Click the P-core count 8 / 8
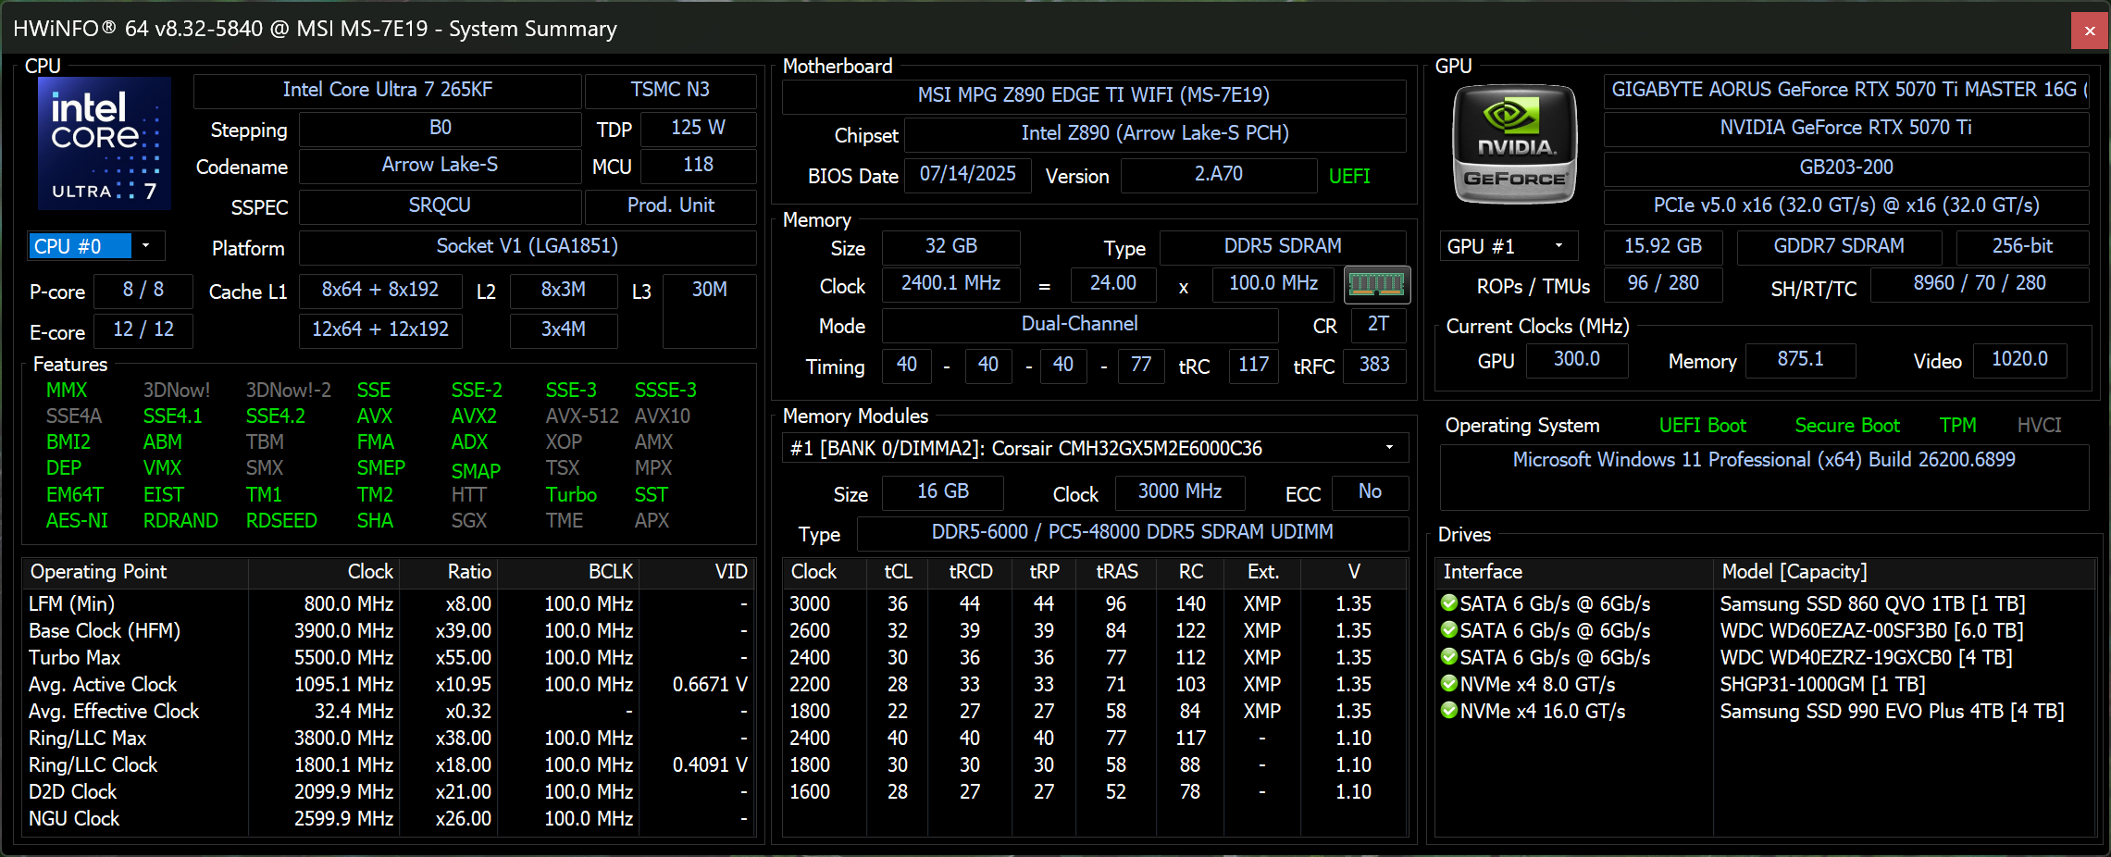Image resolution: width=2111 pixels, height=857 pixels. tap(143, 290)
